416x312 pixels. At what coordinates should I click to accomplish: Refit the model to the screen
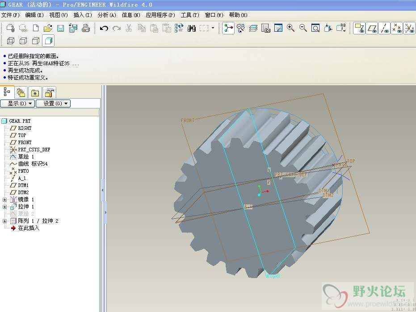[315, 28]
